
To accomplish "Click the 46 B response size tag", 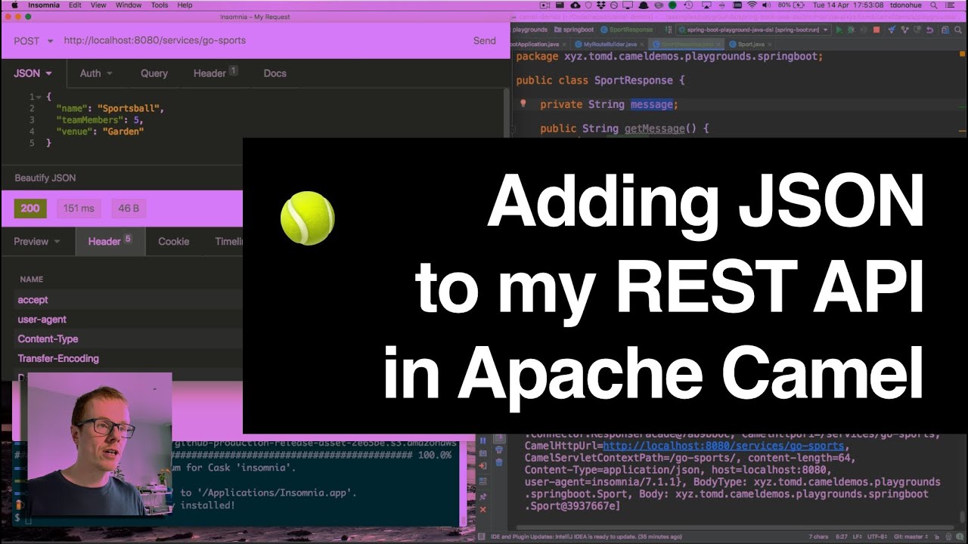I will [129, 209].
